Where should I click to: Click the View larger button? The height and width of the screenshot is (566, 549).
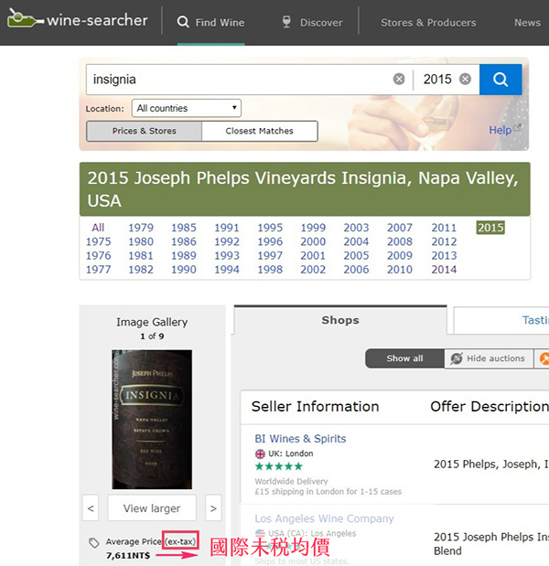[152, 508]
